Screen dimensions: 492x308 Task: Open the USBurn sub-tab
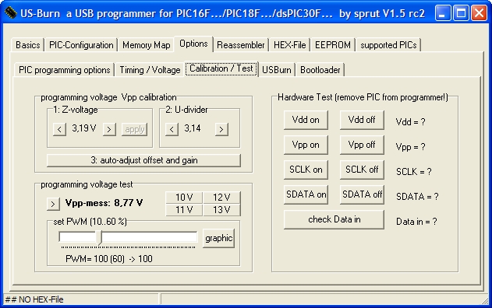click(x=277, y=70)
